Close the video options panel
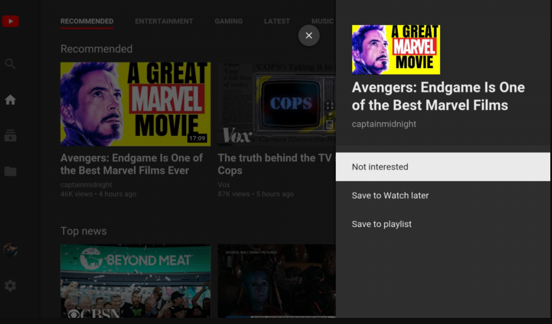Screen dimensions: 552x324 [309, 35]
